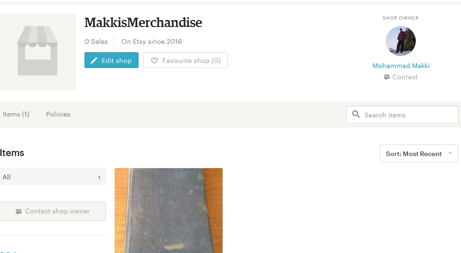Image resolution: width=461 pixels, height=253 pixels.
Task: Click the message icon beside Contact
Action: pos(387,77)
